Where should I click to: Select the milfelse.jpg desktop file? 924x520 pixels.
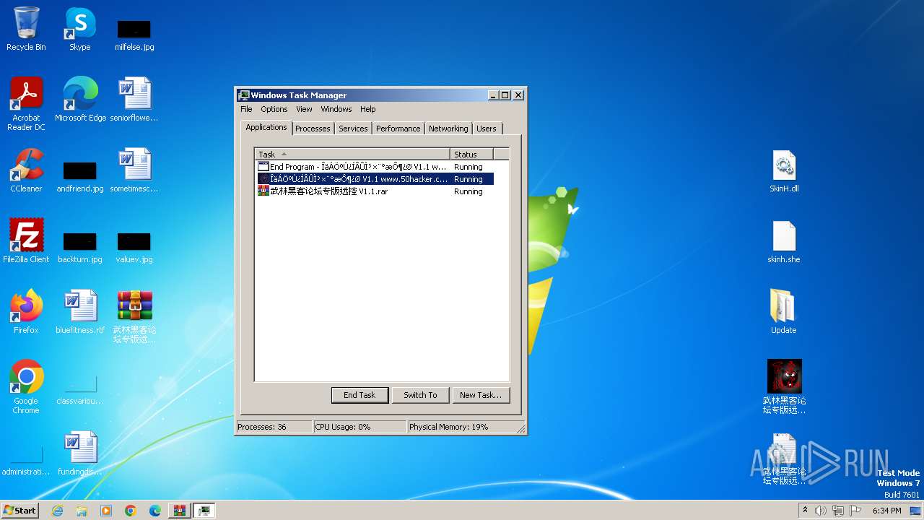coord(134,35)
